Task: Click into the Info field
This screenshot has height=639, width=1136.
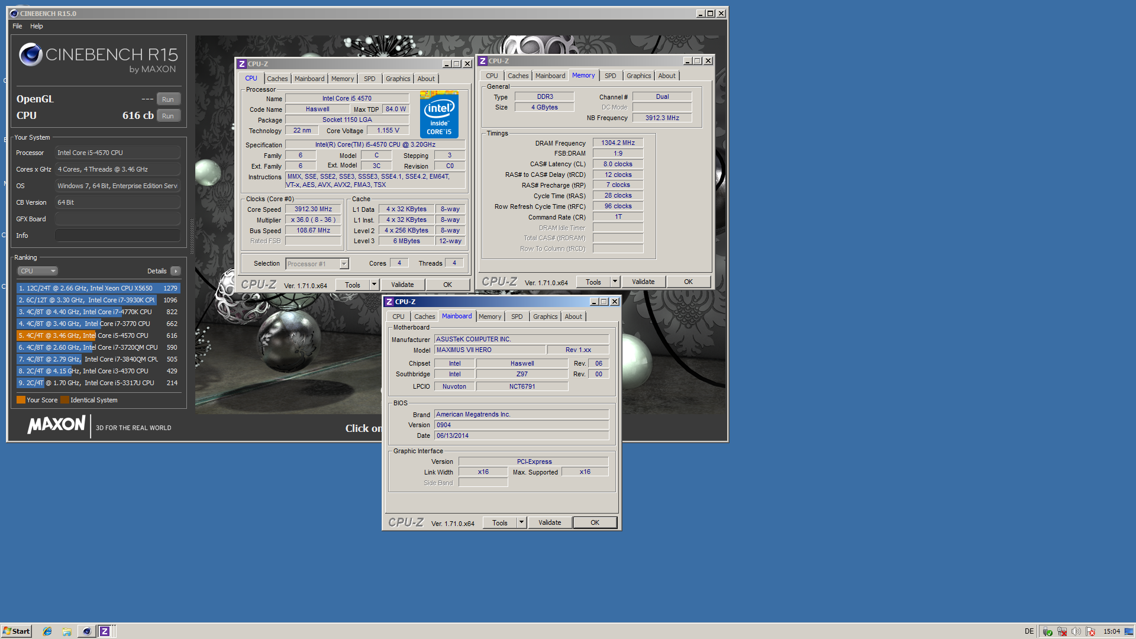Action: pos(118,235)
